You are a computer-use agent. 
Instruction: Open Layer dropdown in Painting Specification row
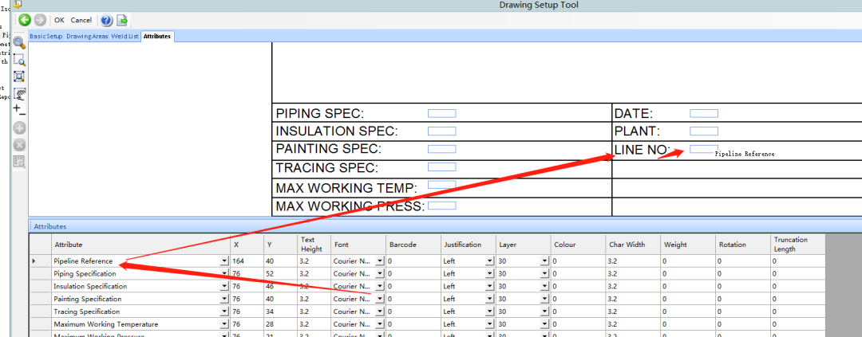click(544, 299)
